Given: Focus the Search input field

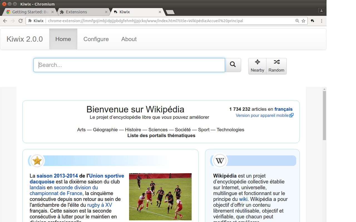Looking at the screenshot, I should point(129,65).
